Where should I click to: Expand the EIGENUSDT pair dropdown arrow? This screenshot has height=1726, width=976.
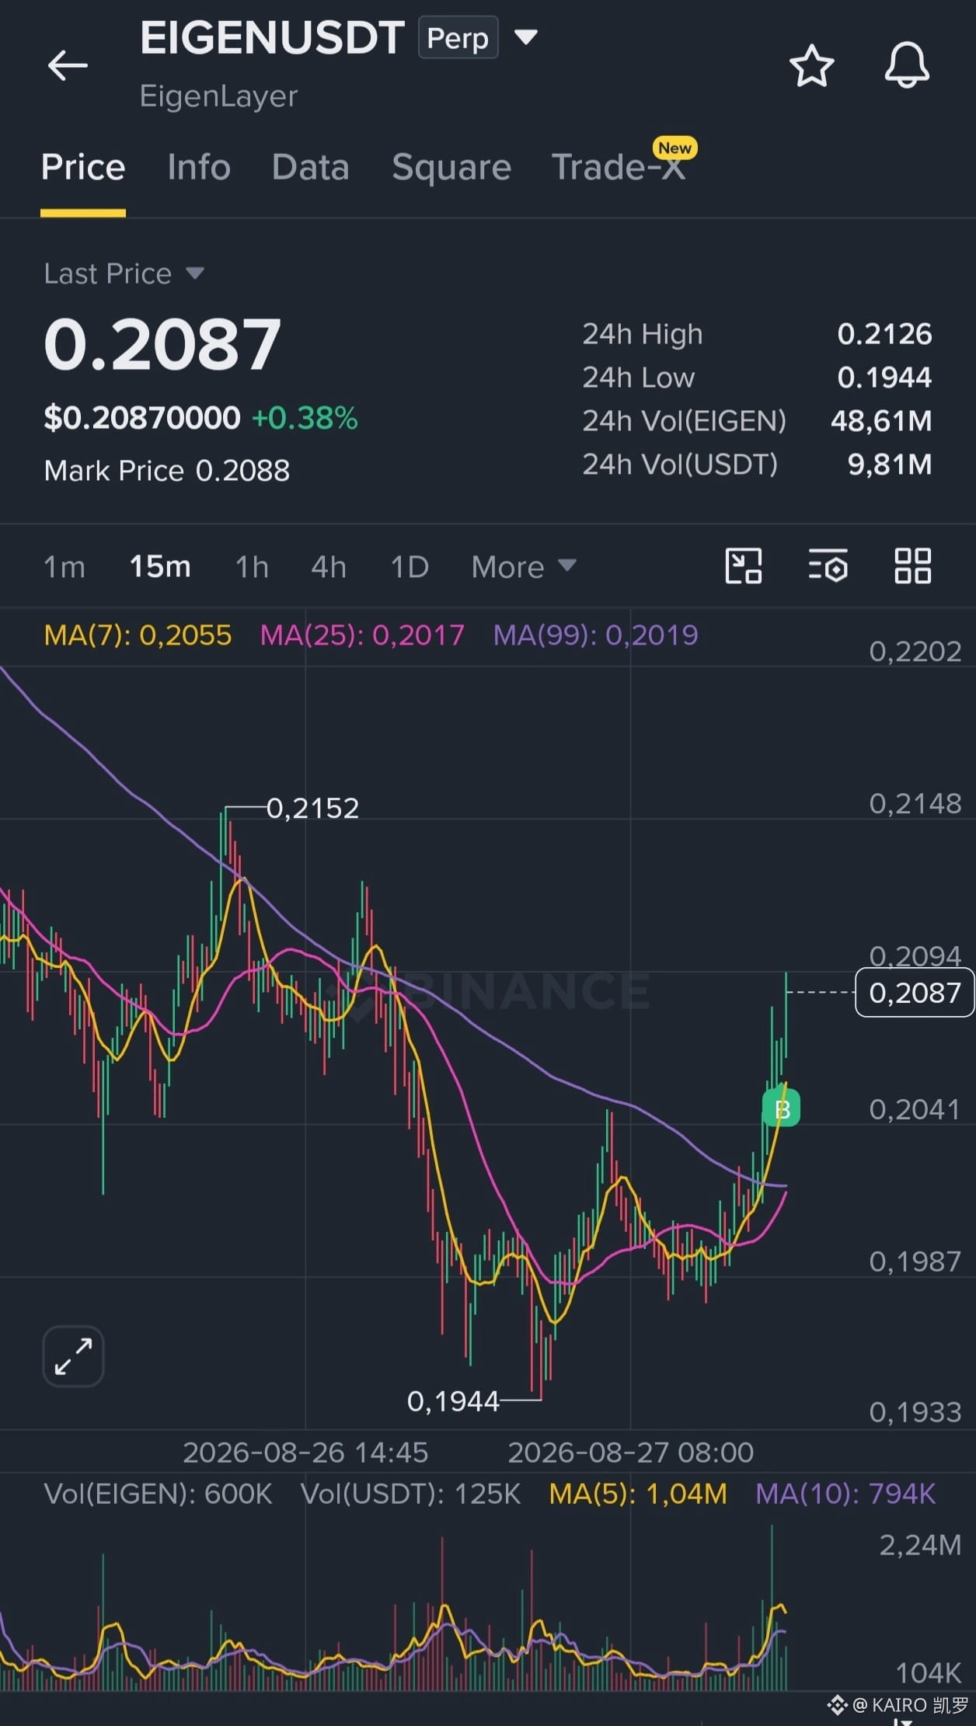click(x=526, y=37)
